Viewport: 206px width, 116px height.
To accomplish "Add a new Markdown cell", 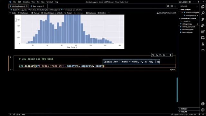I will tap(23, 13).
